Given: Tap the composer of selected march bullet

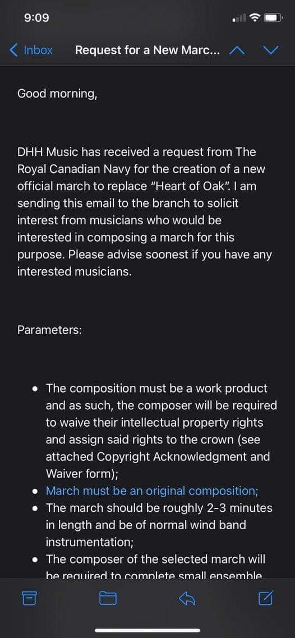Looking at the screenshot, I should [x=155, y=567].
